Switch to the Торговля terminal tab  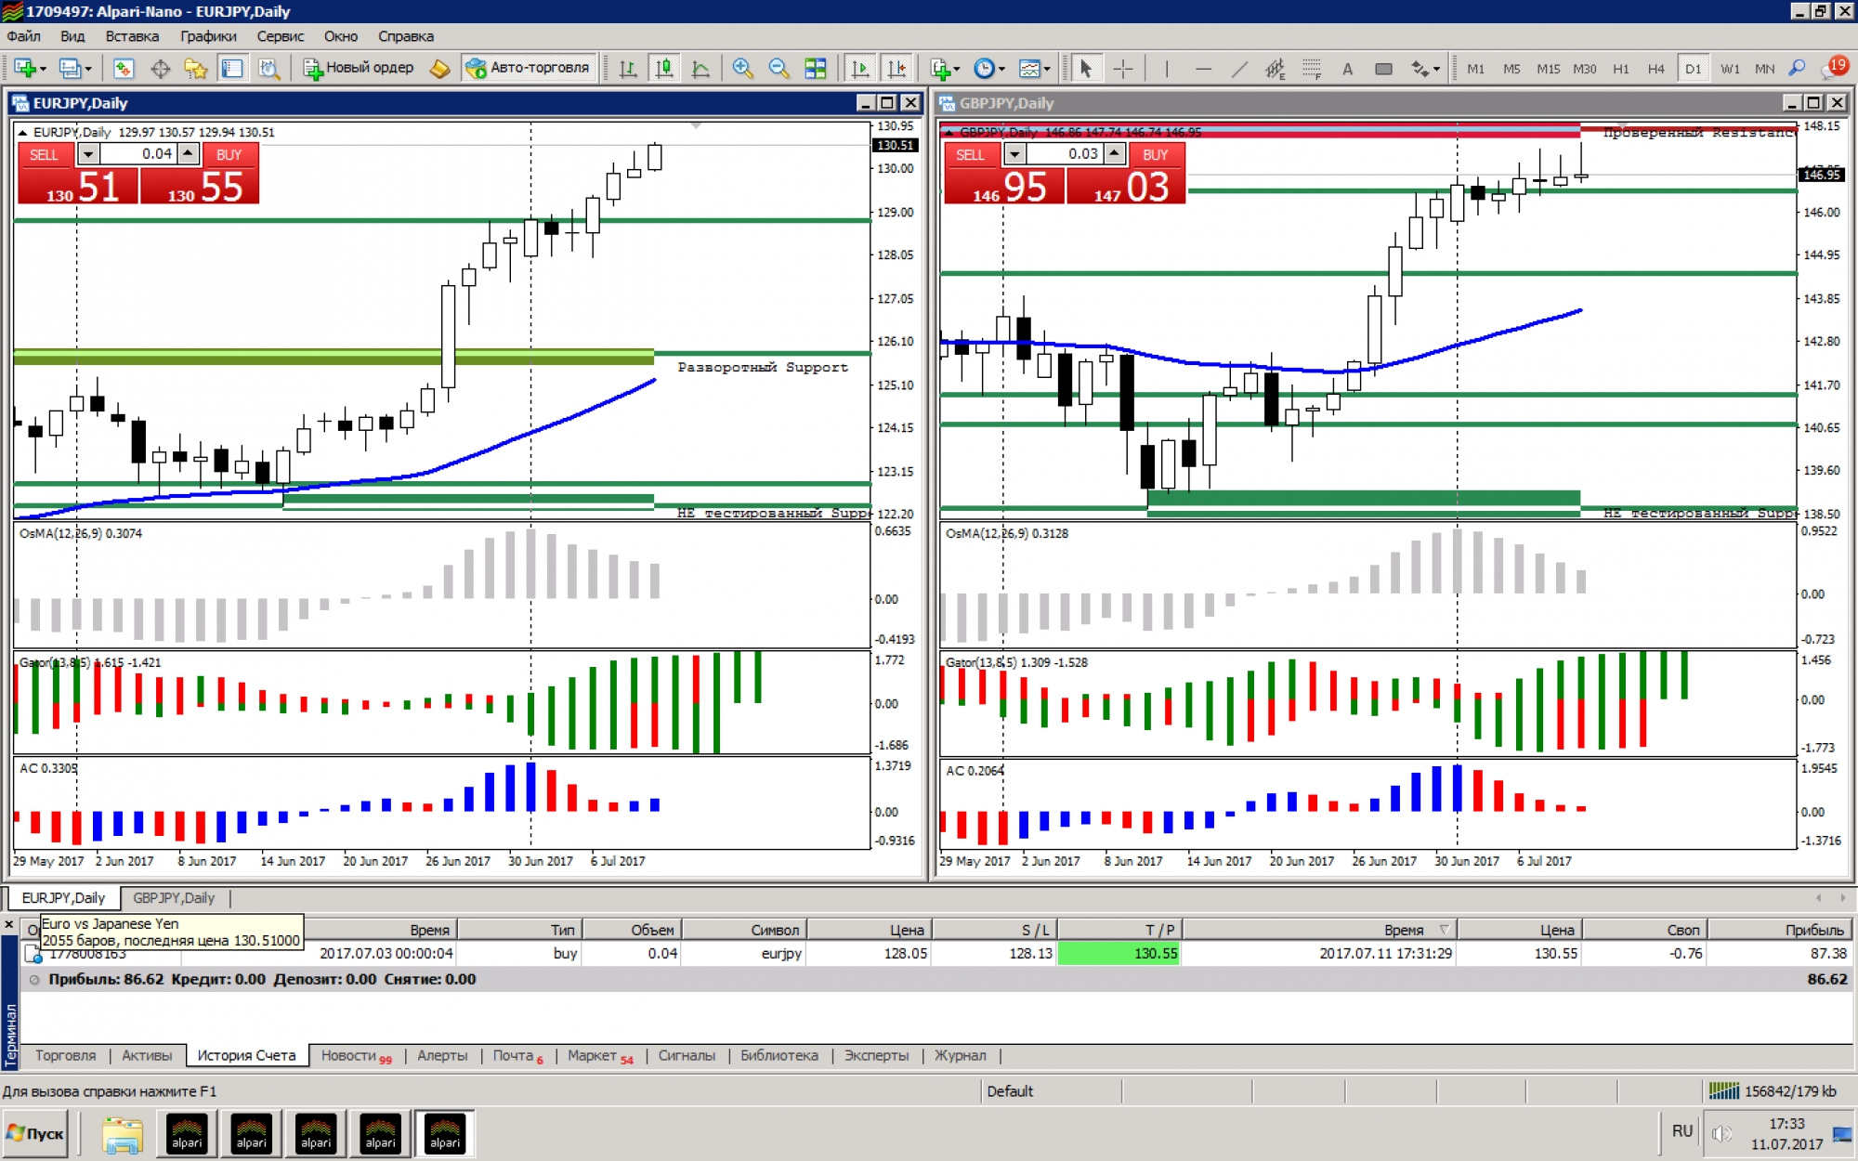coord(65,1055)
